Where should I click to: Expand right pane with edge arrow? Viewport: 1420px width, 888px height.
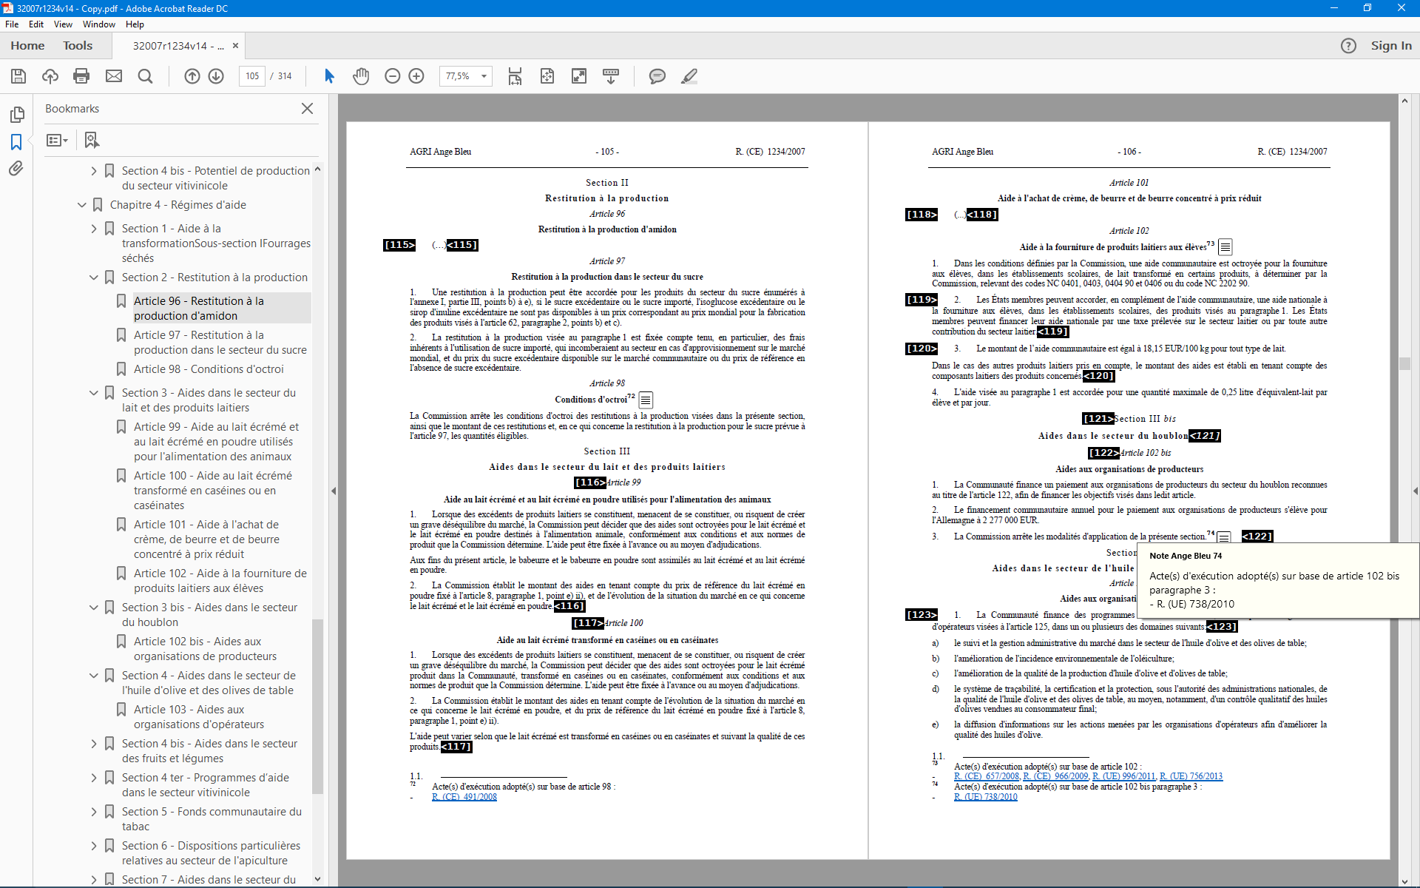(1416, 491)
